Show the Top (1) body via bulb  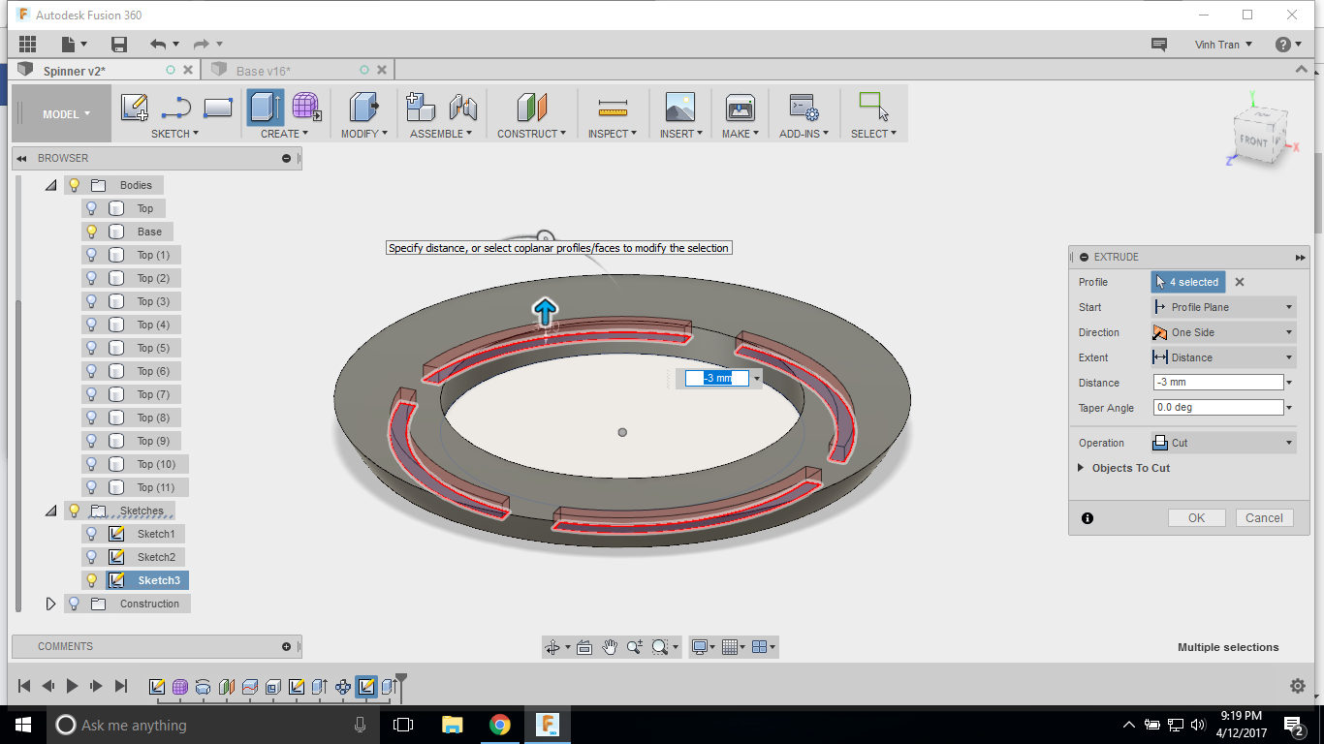(92, 255)
